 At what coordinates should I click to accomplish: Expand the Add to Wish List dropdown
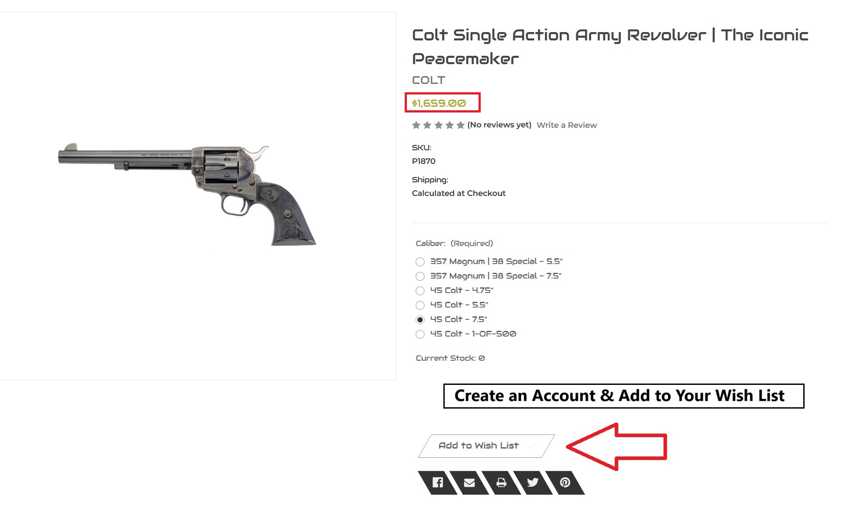coord(483,445)
